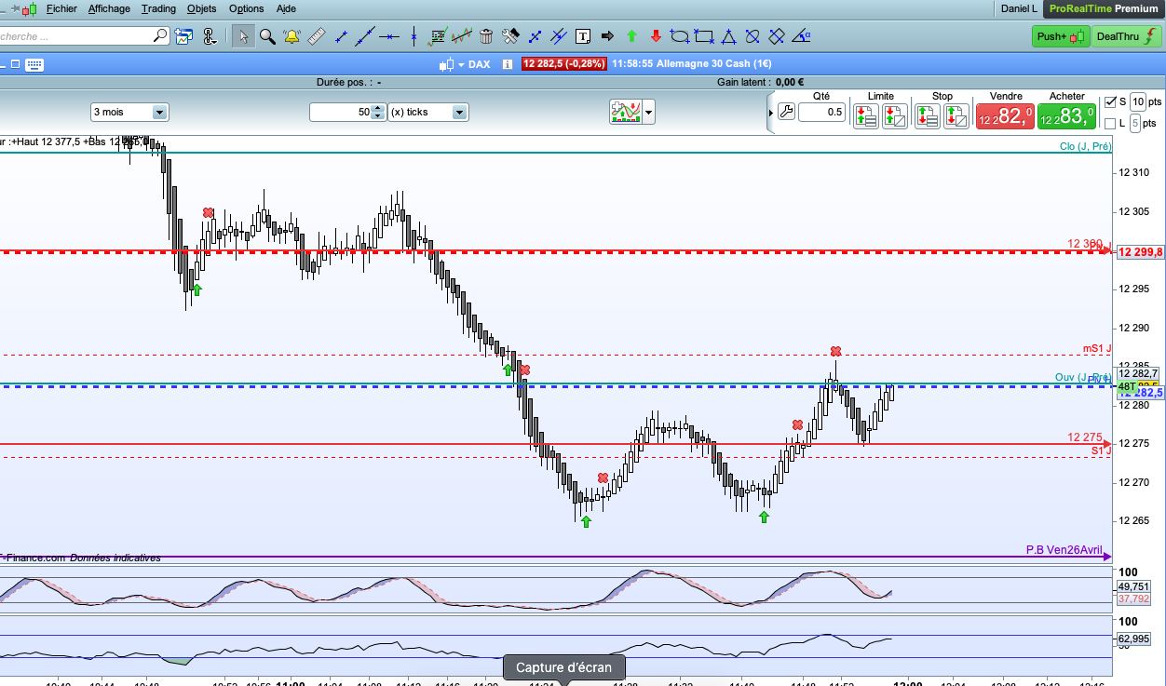Open the wrench order settings icon
Viewport: 1166px width, 686px height.
(x=785, y=113)
